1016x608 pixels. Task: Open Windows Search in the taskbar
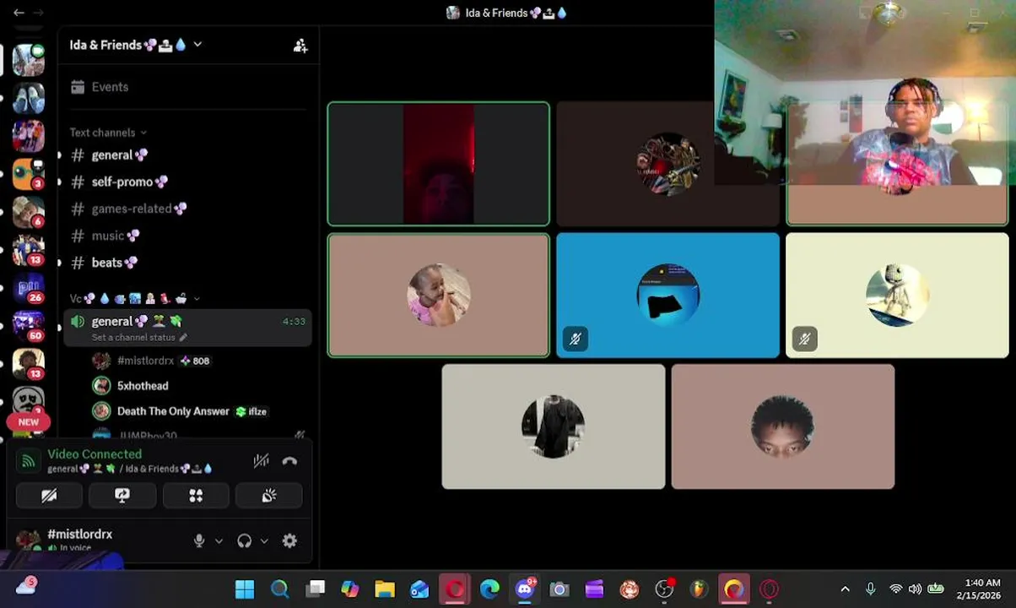pos(279,589)
